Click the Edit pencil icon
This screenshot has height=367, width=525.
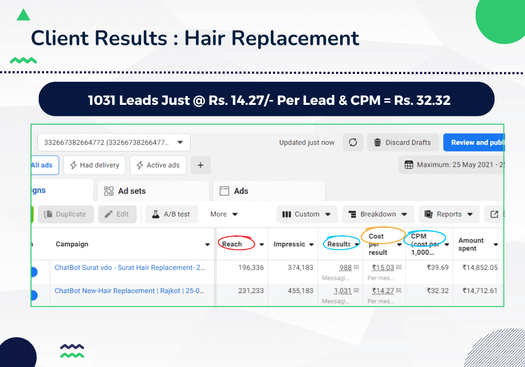[109, 214]
